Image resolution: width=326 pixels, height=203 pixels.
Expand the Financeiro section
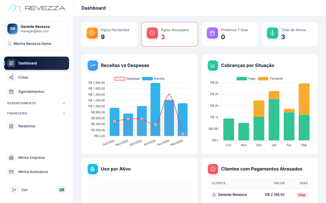[36, 113]
